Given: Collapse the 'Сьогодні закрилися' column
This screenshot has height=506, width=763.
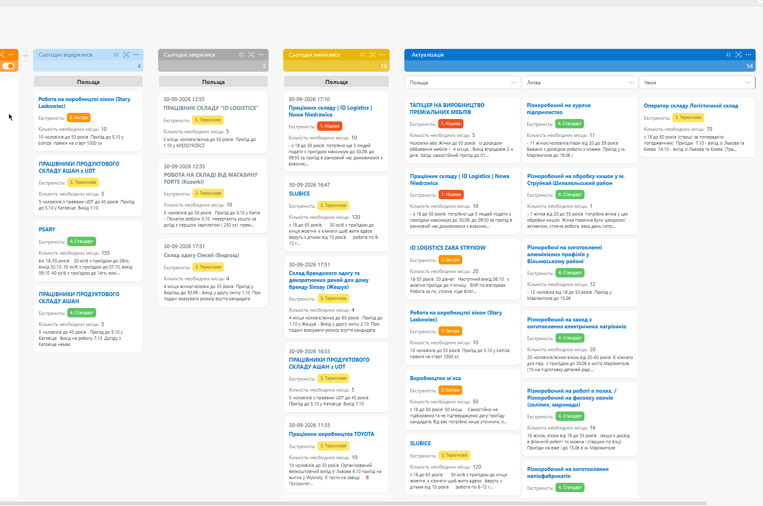Looking at the screenshot, I should [242, 55].
